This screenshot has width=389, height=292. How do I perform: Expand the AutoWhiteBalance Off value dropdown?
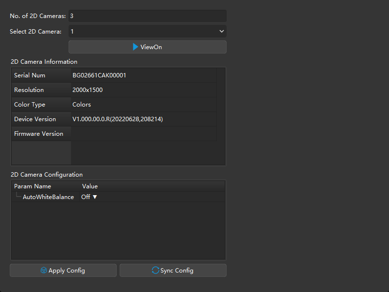(x=89, y=197)
